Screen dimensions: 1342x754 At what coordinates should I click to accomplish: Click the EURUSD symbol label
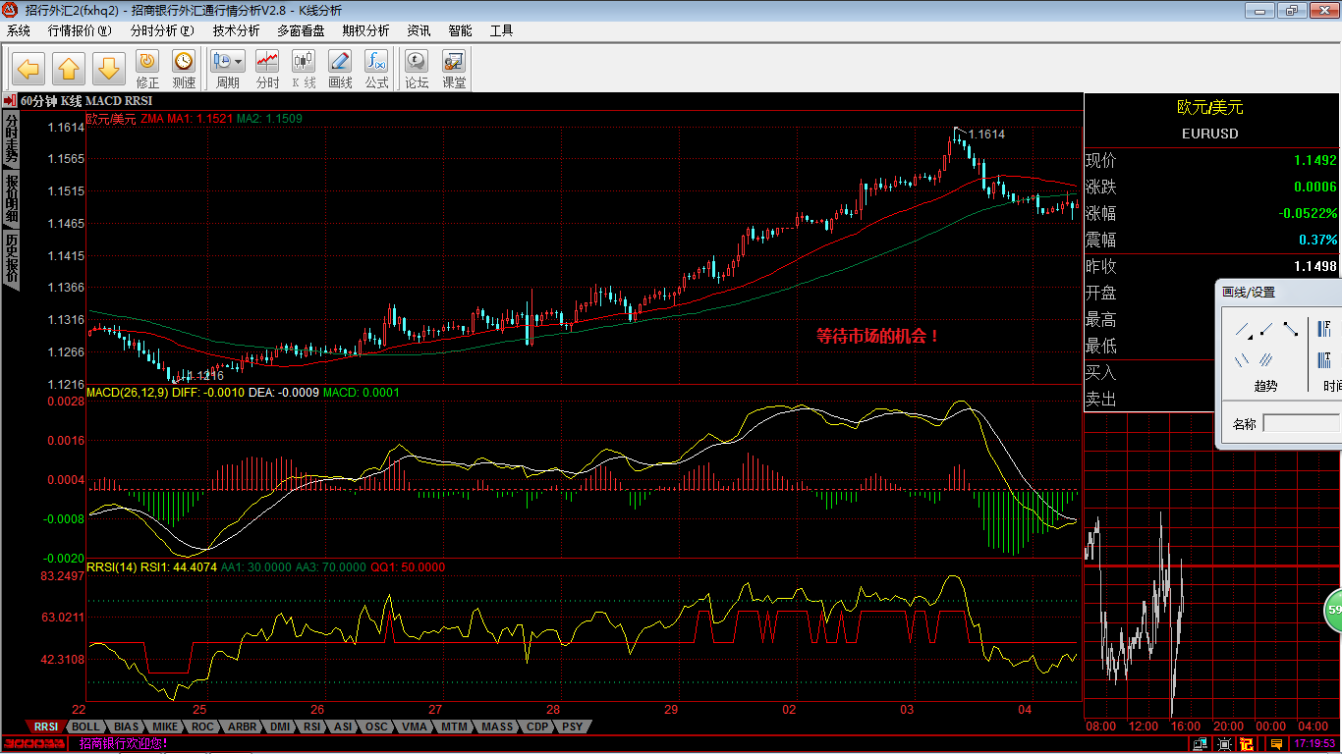click(1210, 134)
